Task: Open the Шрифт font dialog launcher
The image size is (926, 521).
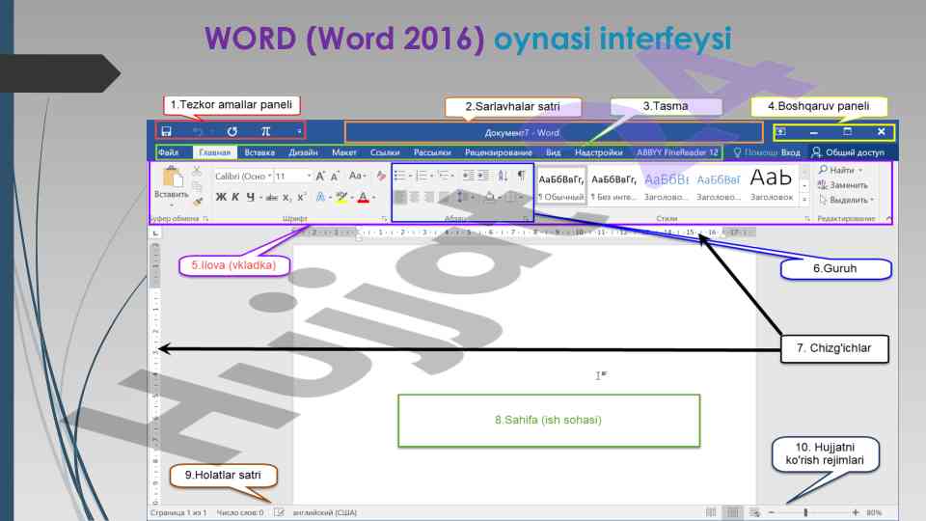Action: coord(384,219)
